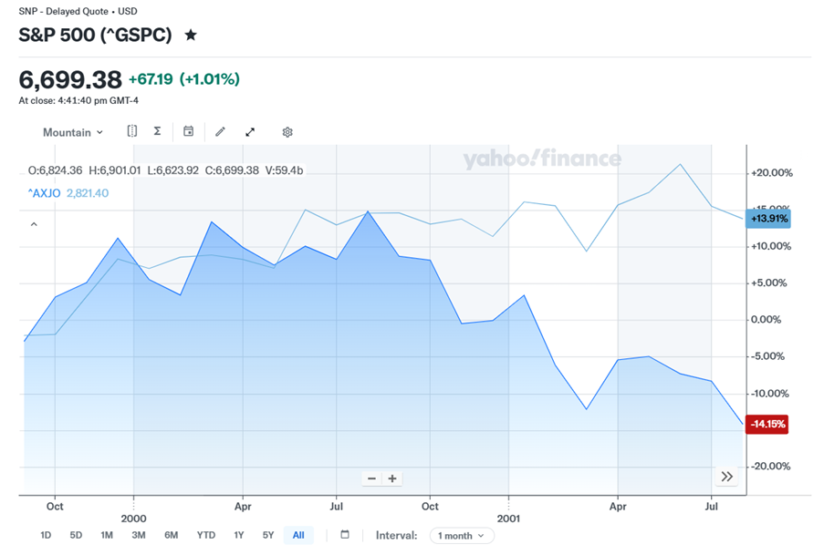Open the events calendar icon in toolbar
Image resolution: width=824 pixels, height=555 pixels.
click(188, 131)
